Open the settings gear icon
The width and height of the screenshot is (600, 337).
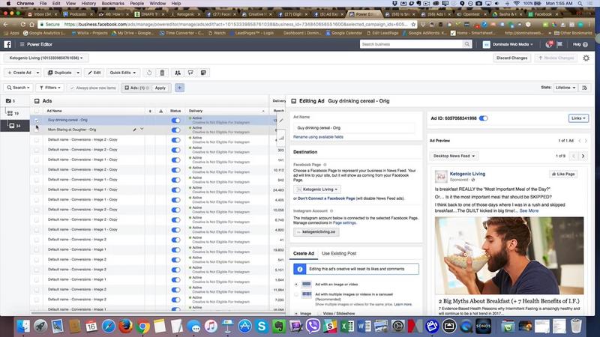(x=586, y=58)
